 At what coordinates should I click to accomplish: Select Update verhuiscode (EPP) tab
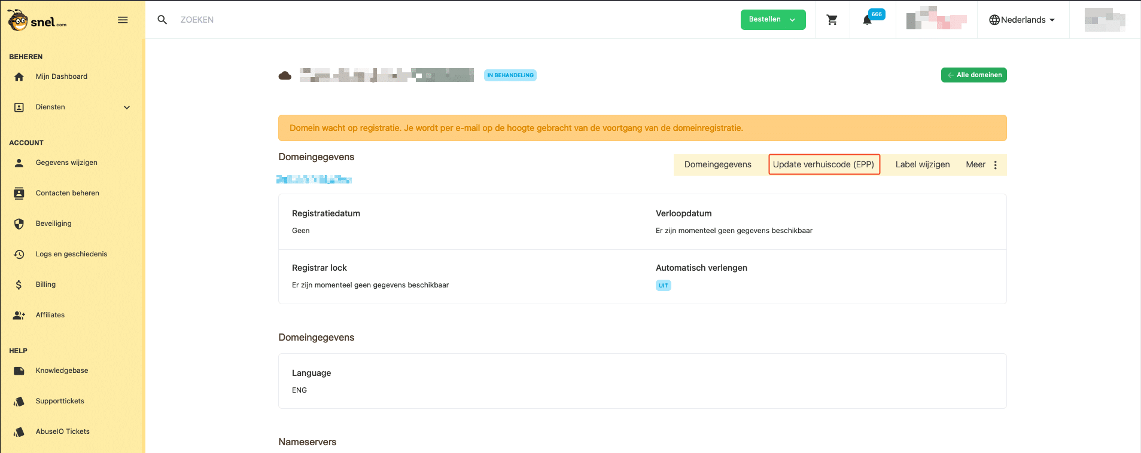pos(823,165)
